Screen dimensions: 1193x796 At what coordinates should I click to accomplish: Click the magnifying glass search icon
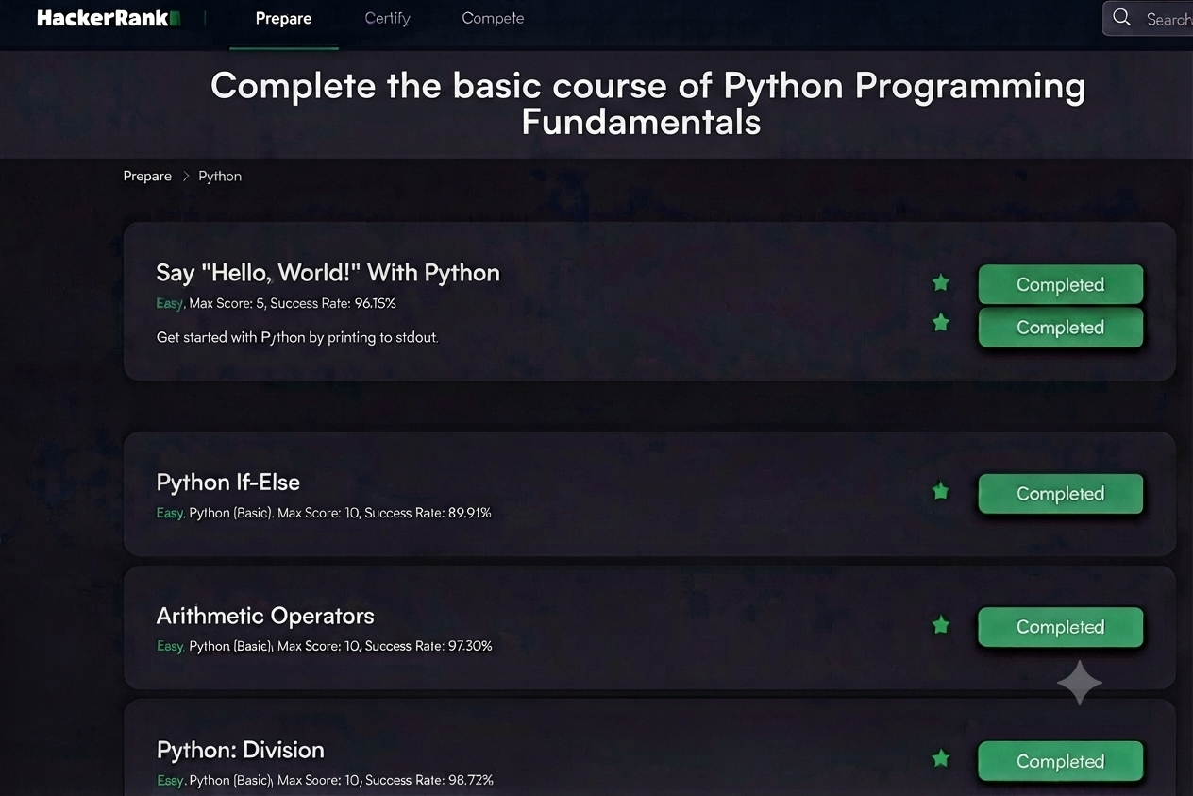click(x=1121, y=18)
